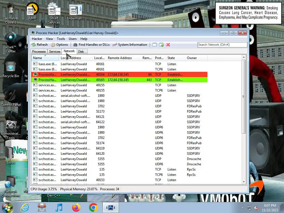This screenshot has width=284, height=213.
Task: Select the svchost row with local port 49153
Action: [119, 180]
